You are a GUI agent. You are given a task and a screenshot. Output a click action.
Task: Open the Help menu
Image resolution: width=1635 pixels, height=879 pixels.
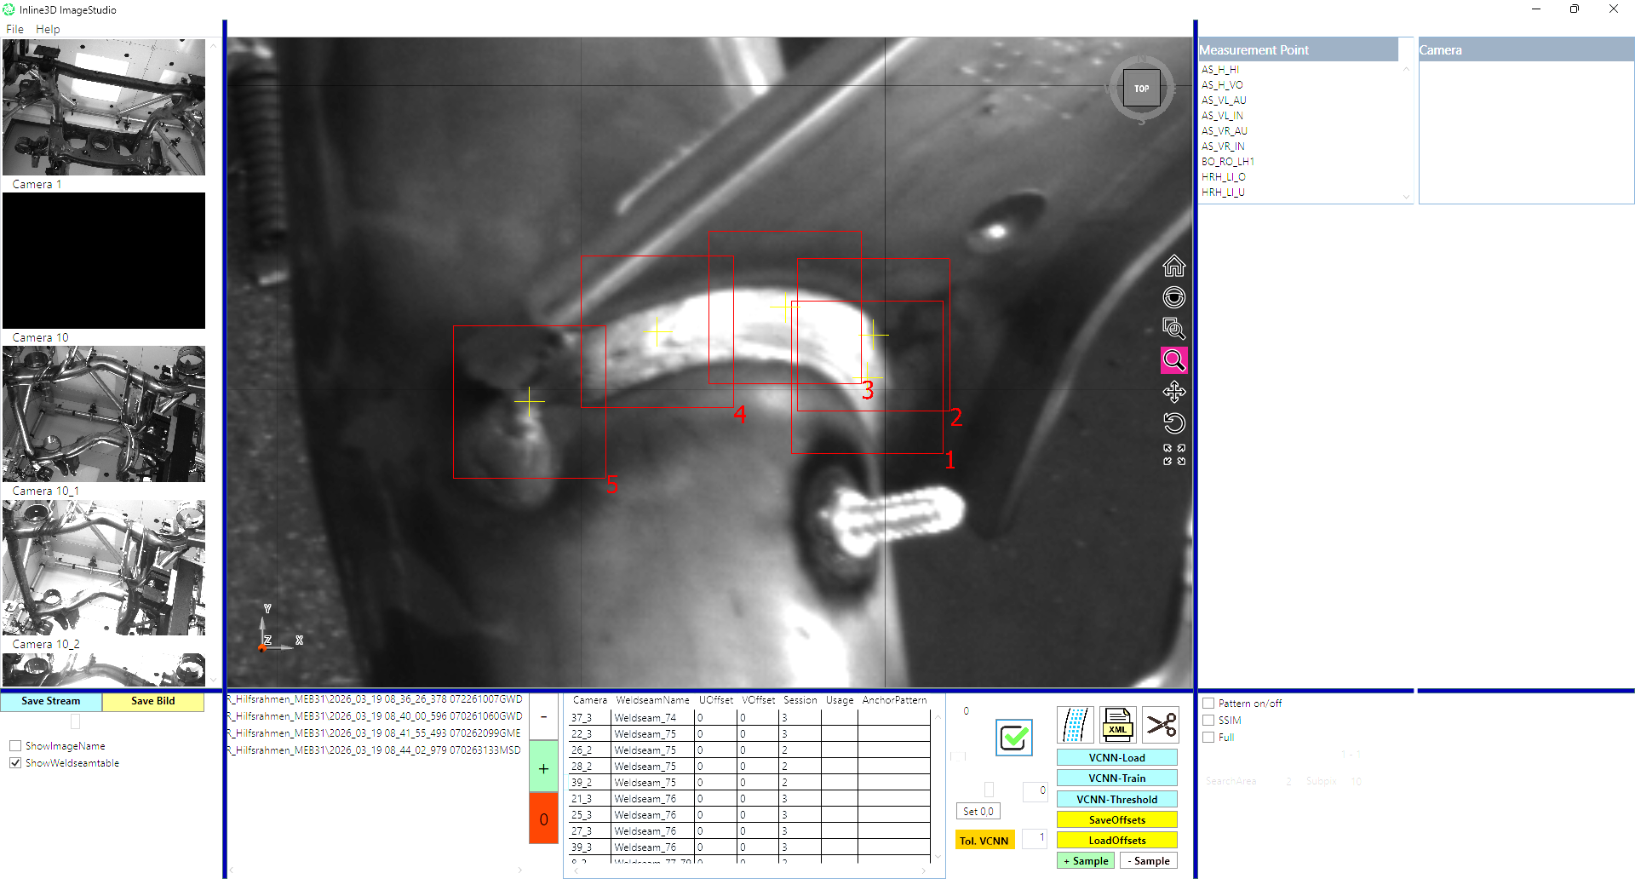coord(48,29)
